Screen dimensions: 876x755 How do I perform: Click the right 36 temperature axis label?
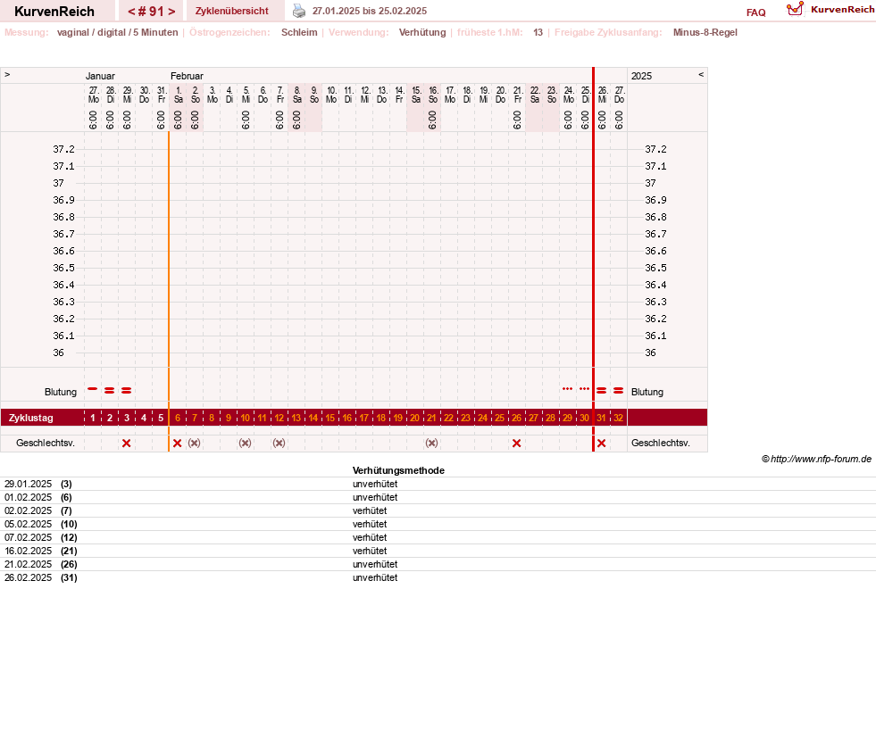coord(650,353)
